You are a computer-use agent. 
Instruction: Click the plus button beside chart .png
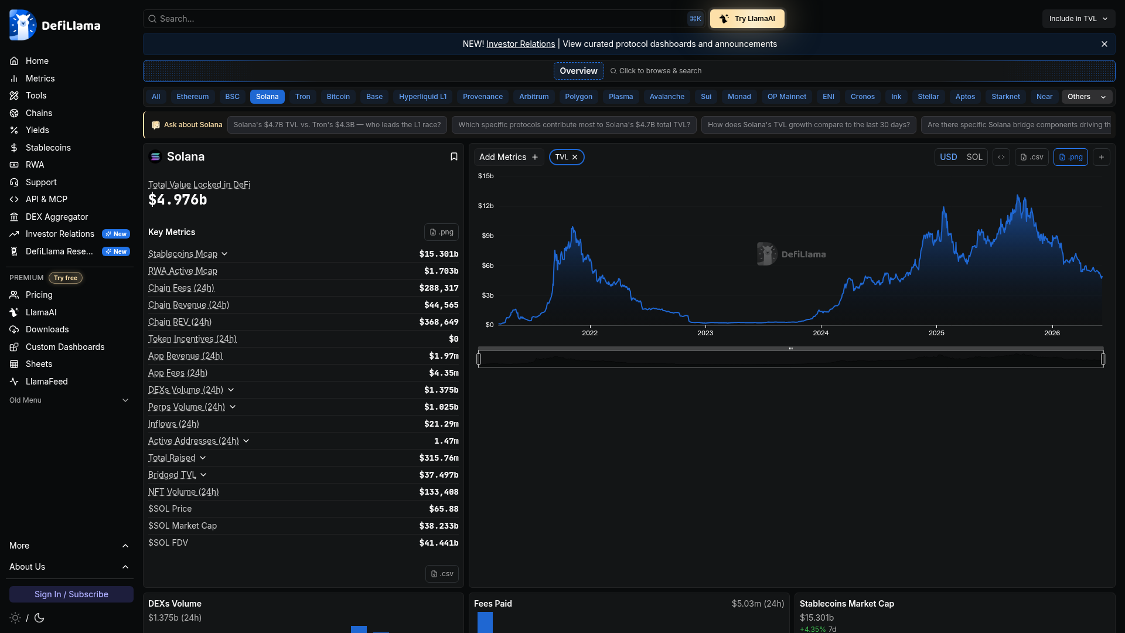(x=1102, y=157)
